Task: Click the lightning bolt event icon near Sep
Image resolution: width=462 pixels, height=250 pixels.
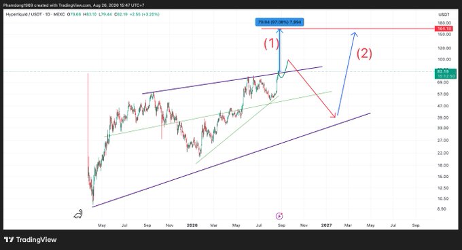Action: coord(279,216)
